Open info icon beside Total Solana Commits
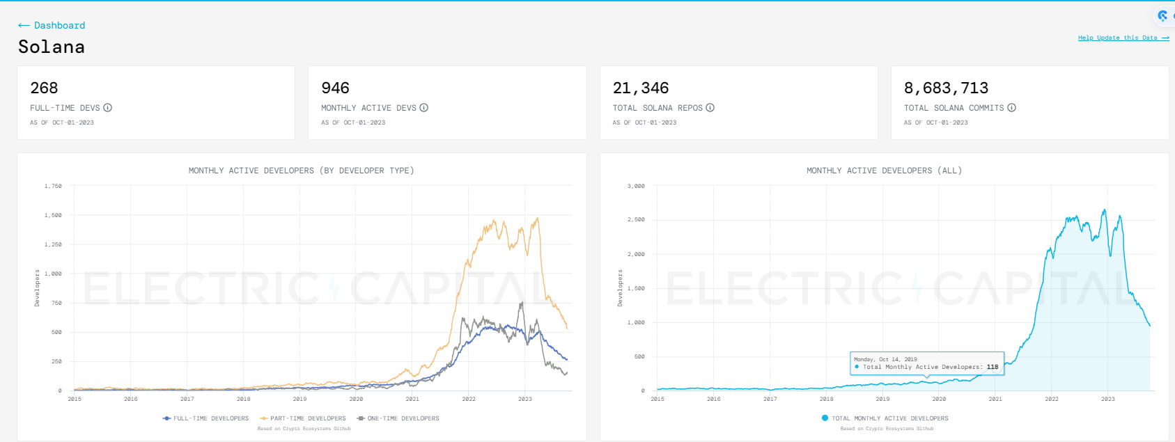Viewport: 1175px width, 442px height. 1012,108
